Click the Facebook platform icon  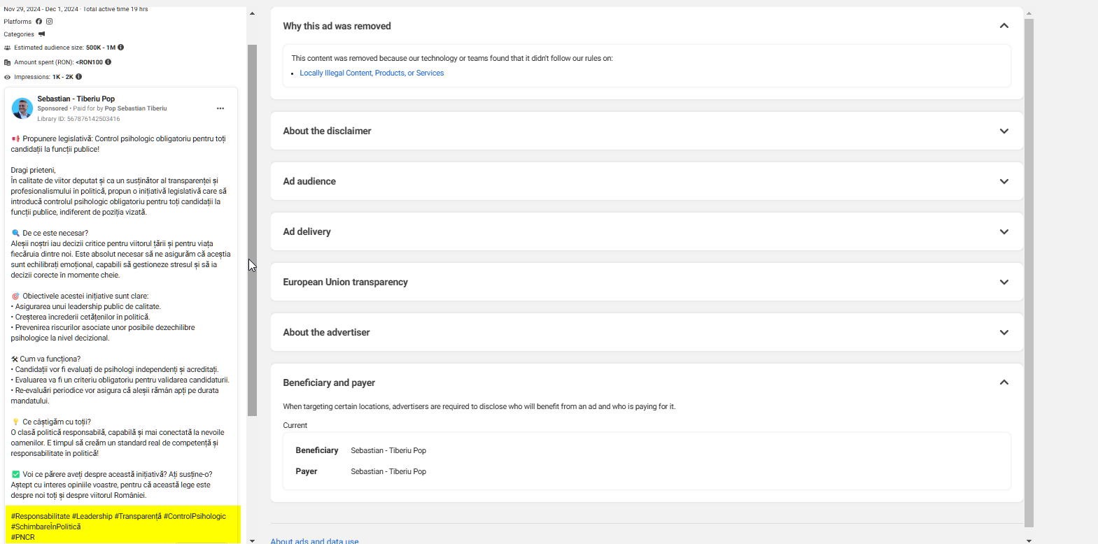[x=39, y=22]
